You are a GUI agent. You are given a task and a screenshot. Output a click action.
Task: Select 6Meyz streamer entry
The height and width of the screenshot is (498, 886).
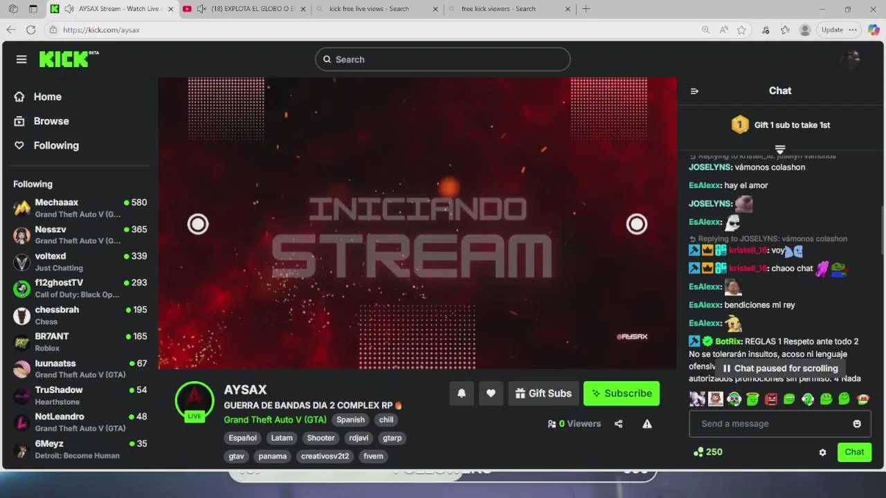(x=80, y=449)
